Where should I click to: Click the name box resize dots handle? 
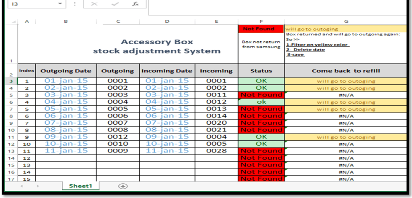point(75,4)
